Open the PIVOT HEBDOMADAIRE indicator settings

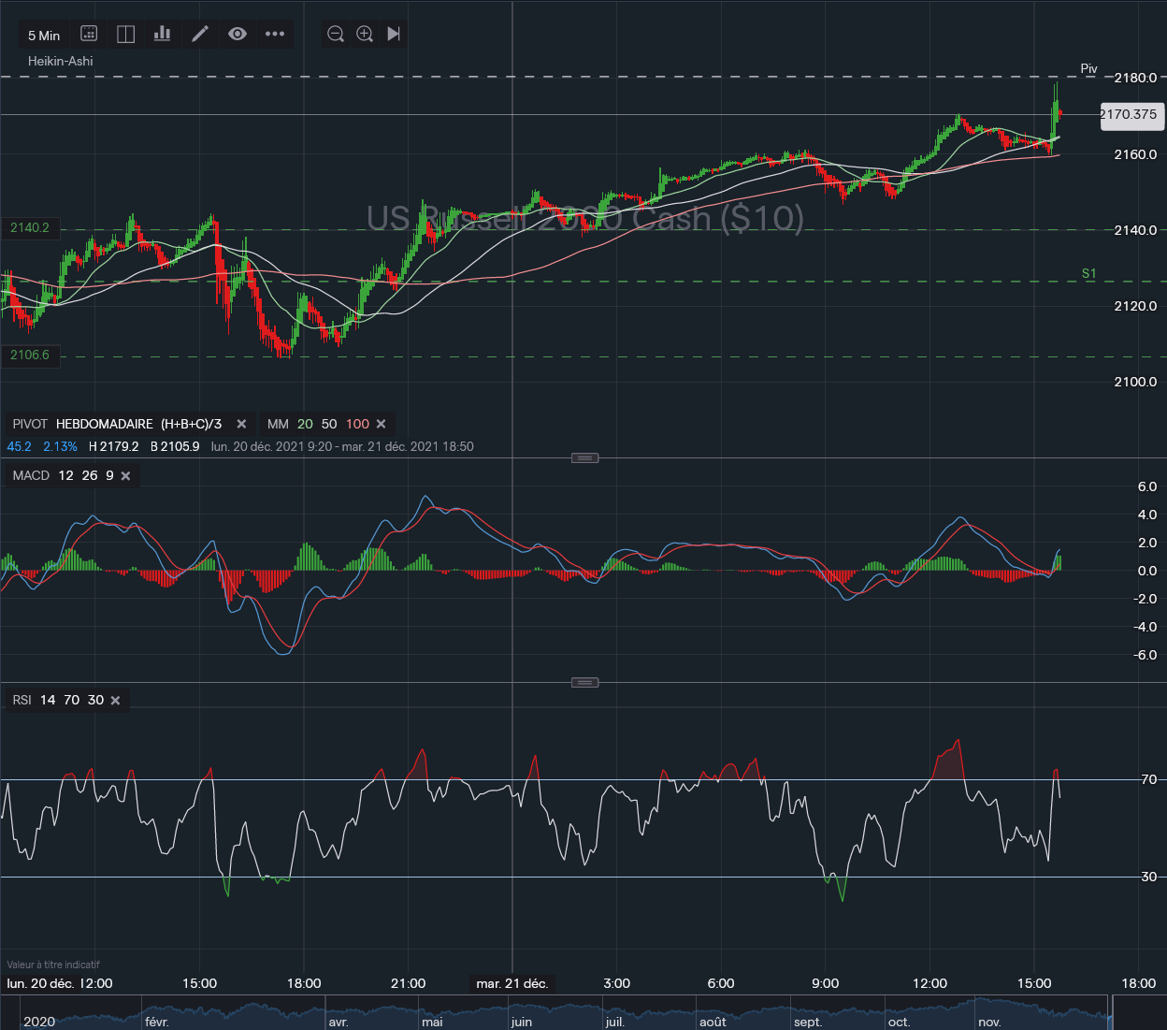click(117, 424)
